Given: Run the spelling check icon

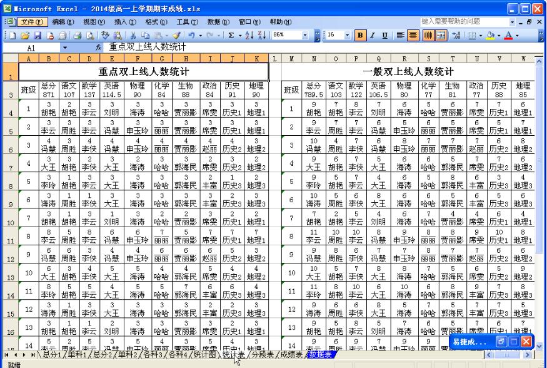Looking at the screenshot, I should 105,35.
